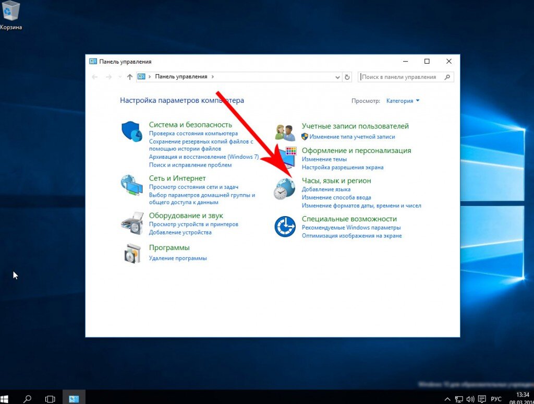Open Task View in the taskbar

(50, 399)
